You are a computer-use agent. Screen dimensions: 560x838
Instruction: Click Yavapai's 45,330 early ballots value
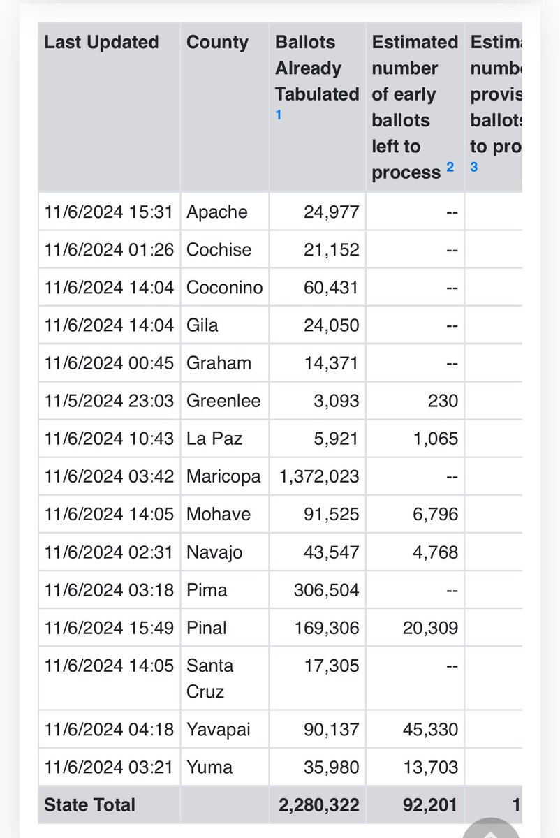click(x=430, y=730)
